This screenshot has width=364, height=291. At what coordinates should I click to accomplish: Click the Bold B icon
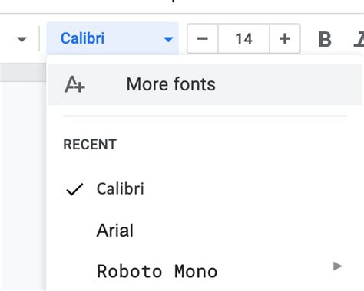[x=325, y=39]
